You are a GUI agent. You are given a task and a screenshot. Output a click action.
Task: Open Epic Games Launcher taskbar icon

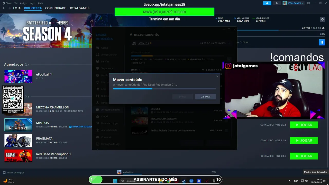click(x=214, y=181)
